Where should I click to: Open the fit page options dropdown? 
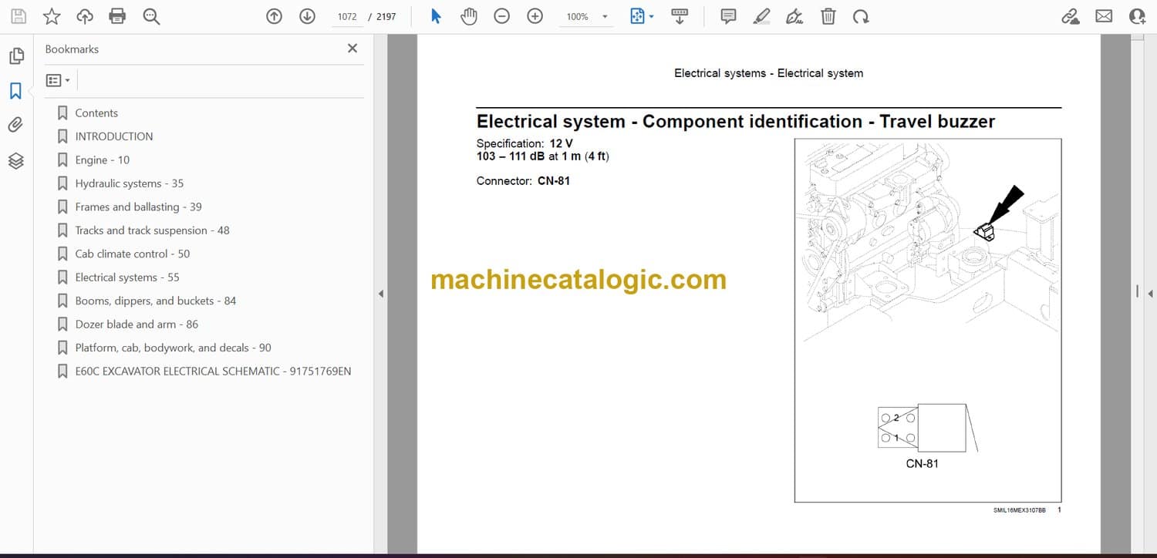point(652,17)
